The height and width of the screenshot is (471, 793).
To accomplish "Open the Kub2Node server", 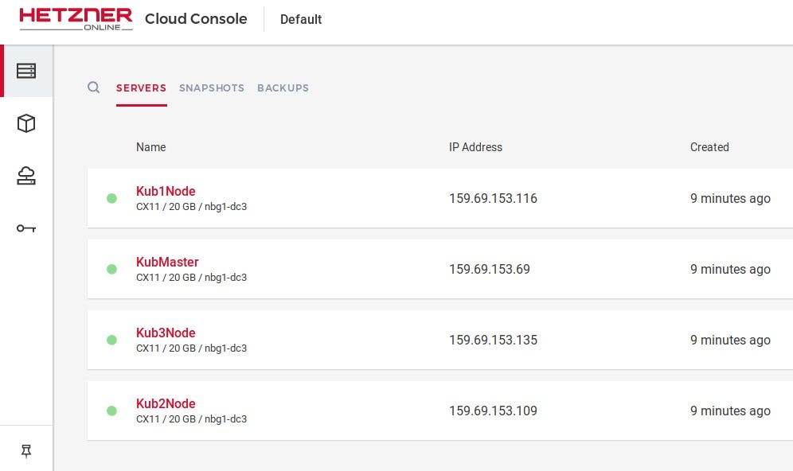I will pos(166,403).
